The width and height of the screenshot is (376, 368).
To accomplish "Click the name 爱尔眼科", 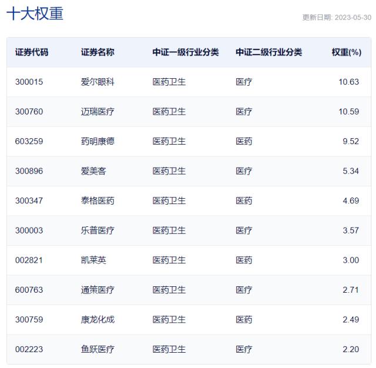I will pyautogui.click(x=98, y=82).
